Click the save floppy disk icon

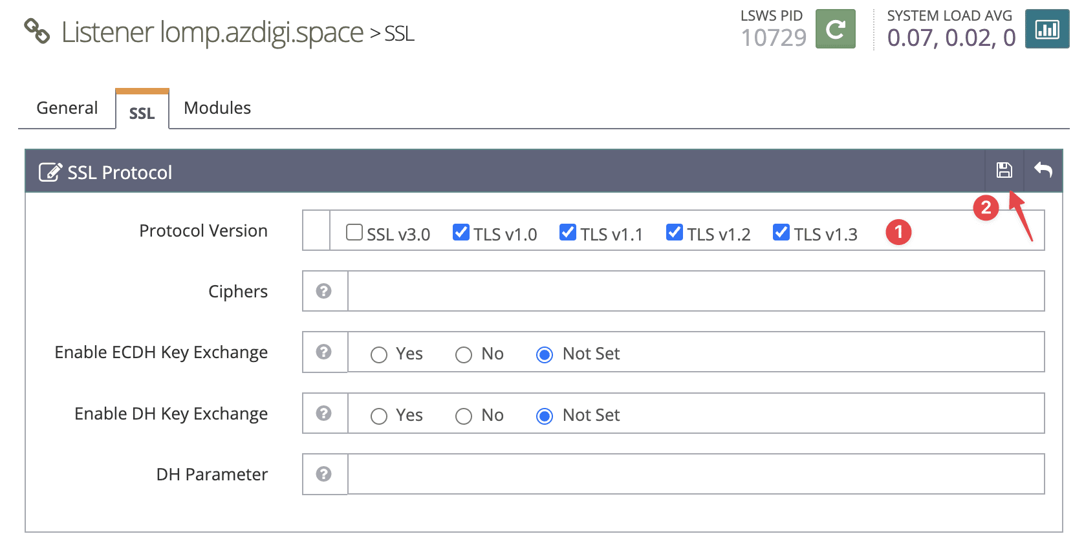tap(1004, 171)
